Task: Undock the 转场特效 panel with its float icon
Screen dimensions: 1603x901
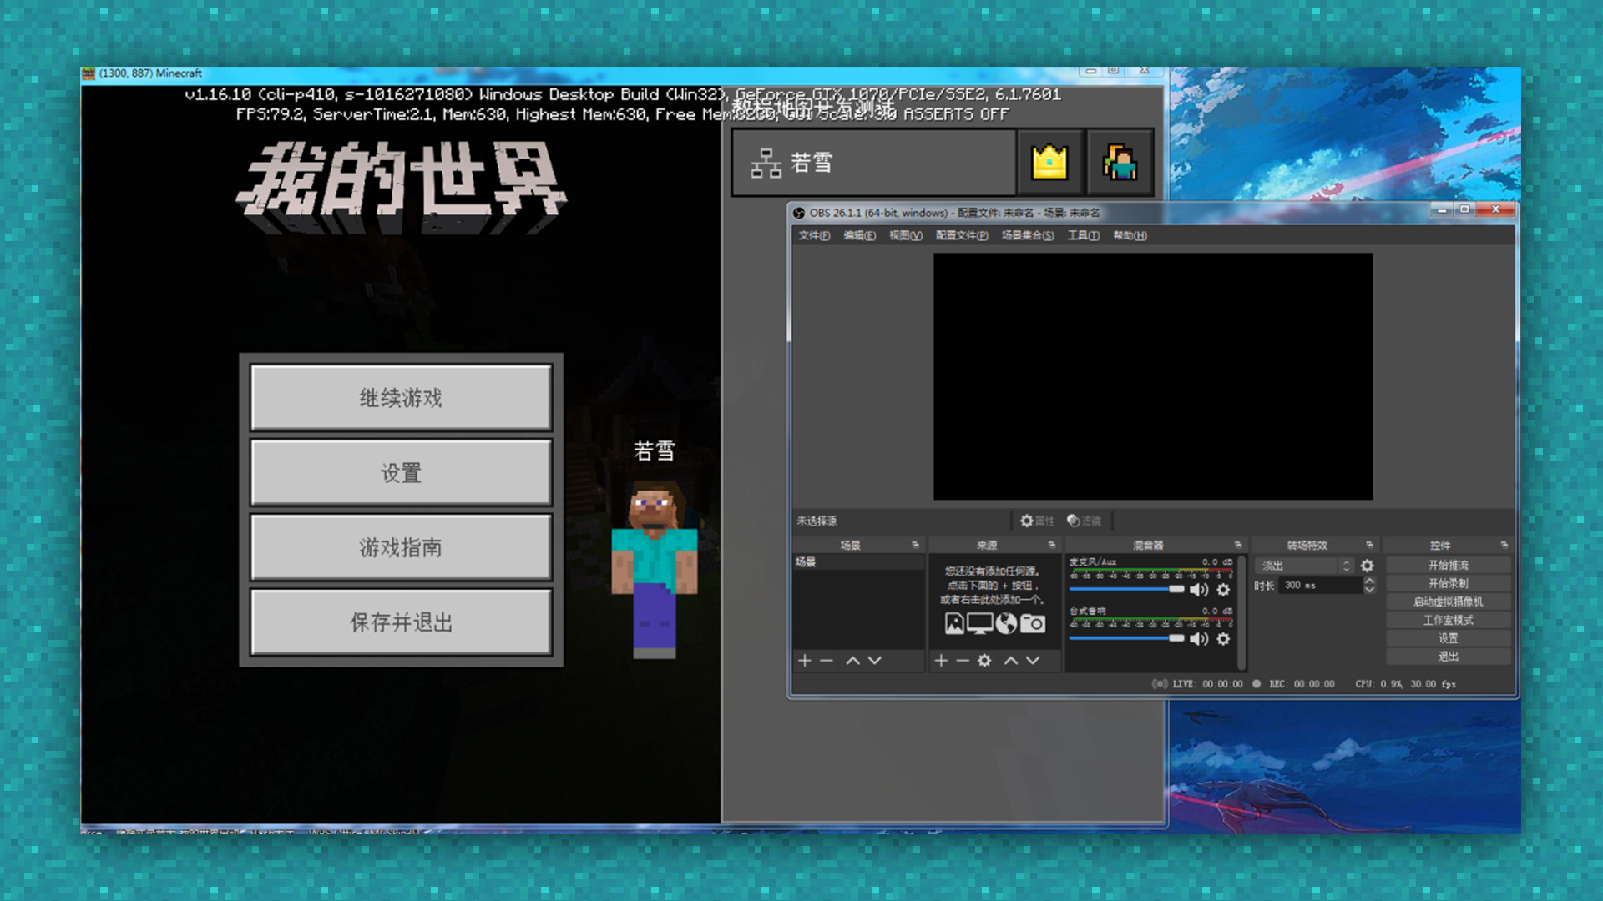Action: point(1369,545)
